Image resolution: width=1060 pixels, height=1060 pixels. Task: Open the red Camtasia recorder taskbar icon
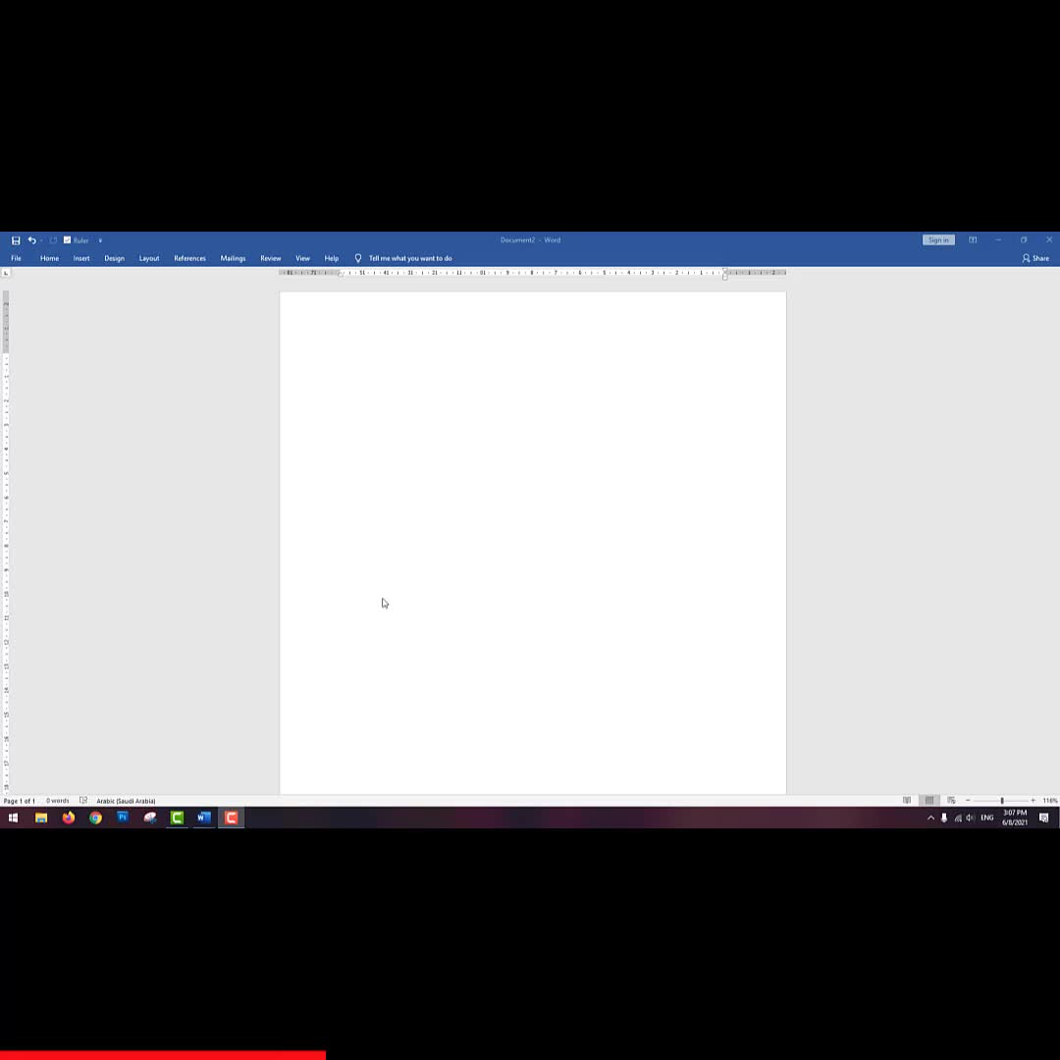click(x=232, y=818)
